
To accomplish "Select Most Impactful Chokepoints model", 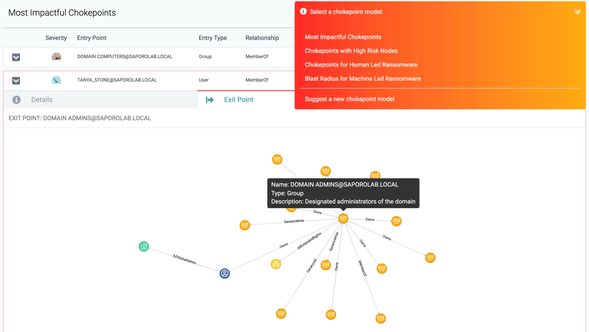I will coord(343,37).
